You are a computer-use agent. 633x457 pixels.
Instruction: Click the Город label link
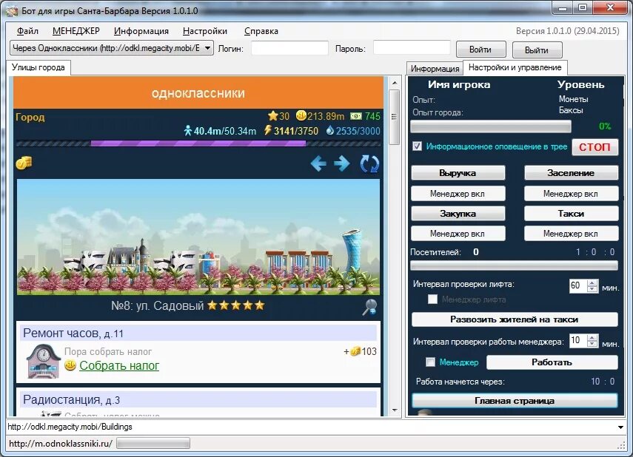30,117
